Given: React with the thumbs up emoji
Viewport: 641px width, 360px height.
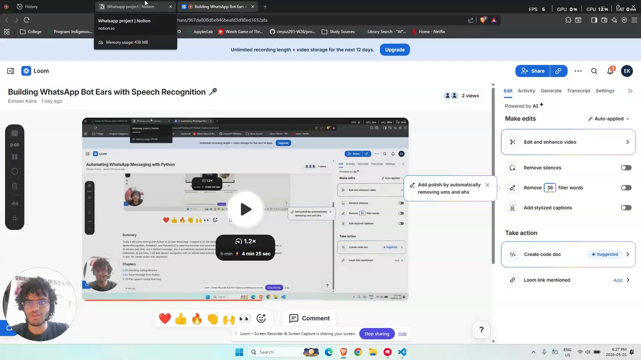Looking at the screenshot, I should click(181, 318).
